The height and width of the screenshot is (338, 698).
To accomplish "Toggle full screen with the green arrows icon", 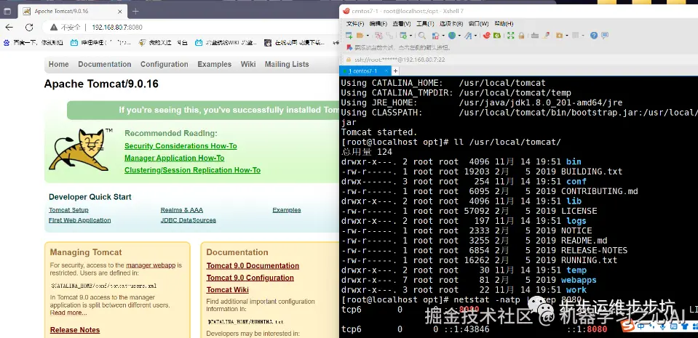I will click(511, 36).
